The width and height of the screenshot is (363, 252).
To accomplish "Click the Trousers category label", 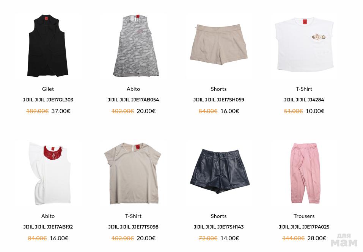I will 304,216.
